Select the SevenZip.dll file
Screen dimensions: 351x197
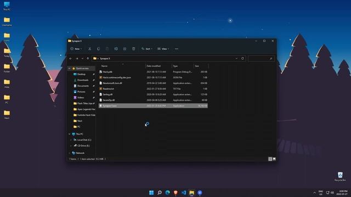(153, 100)
